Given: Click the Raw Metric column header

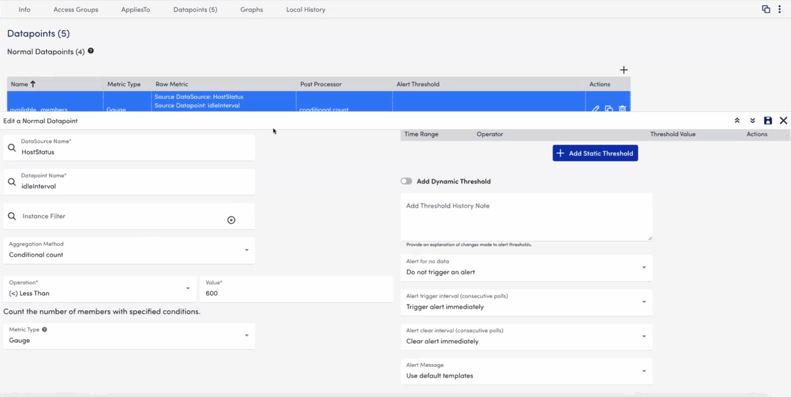Looking at the screenshot, I should pyautogui.click(x=172, y=84).
